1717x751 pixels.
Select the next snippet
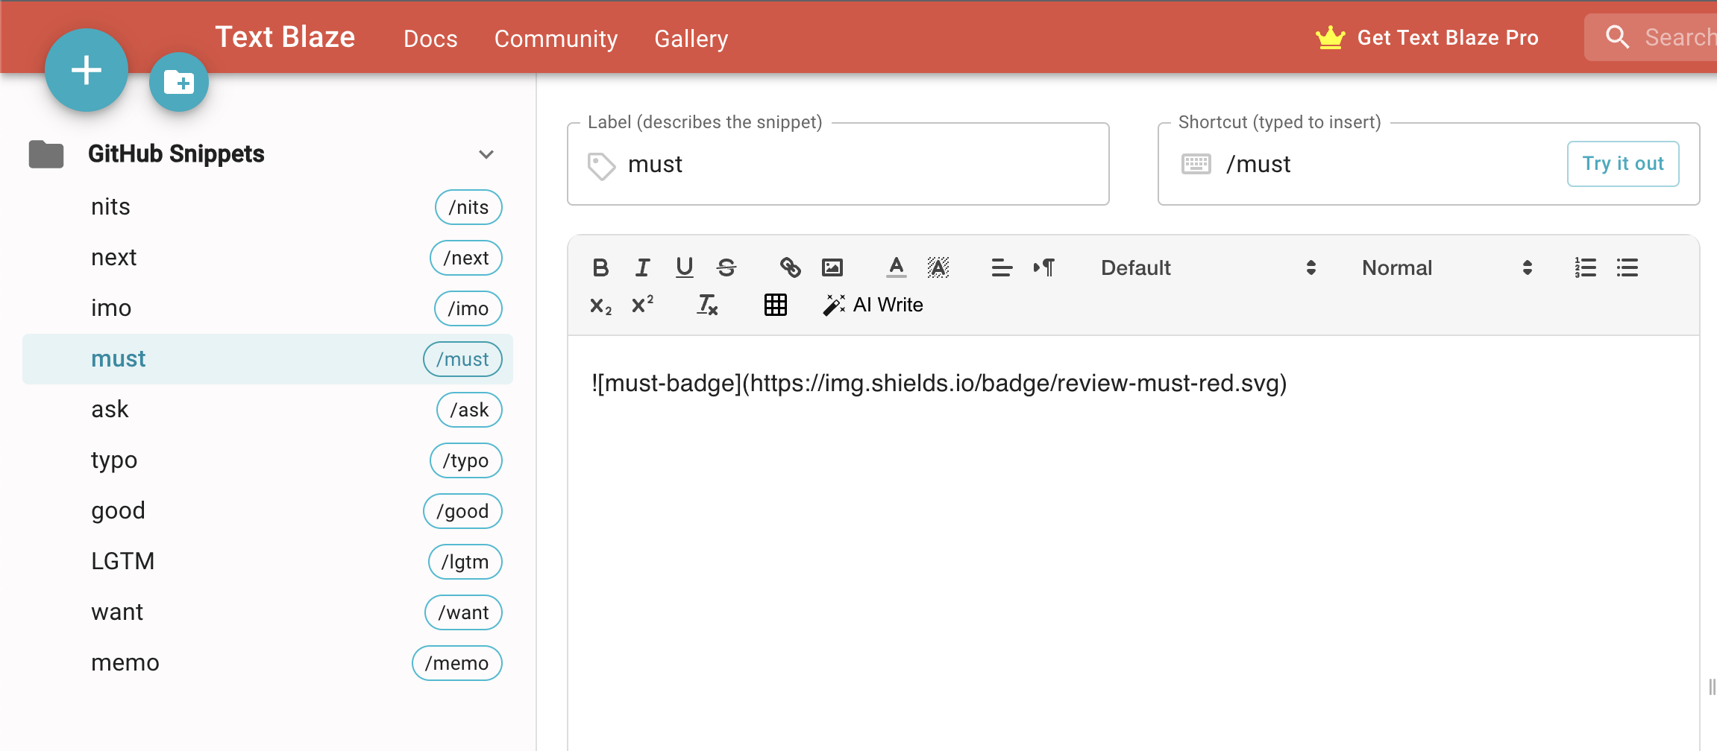point(268,258)
